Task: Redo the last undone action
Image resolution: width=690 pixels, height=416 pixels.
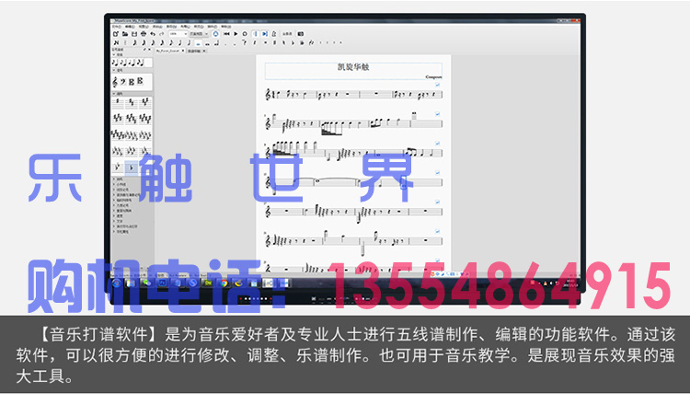Action: click(x=162, y=34)
